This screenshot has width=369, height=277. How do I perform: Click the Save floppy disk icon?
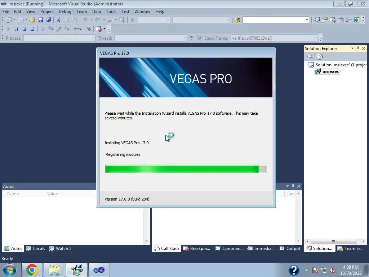40,20
